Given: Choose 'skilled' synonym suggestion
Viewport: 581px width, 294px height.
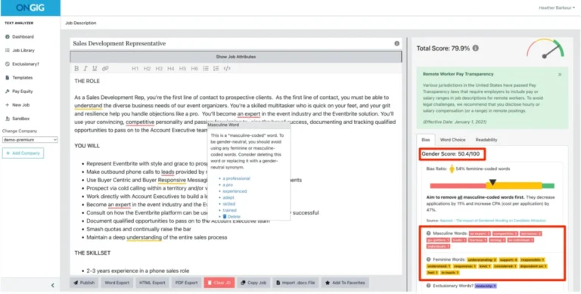Looking at the screenshot, I should click(x=228, y=203).
